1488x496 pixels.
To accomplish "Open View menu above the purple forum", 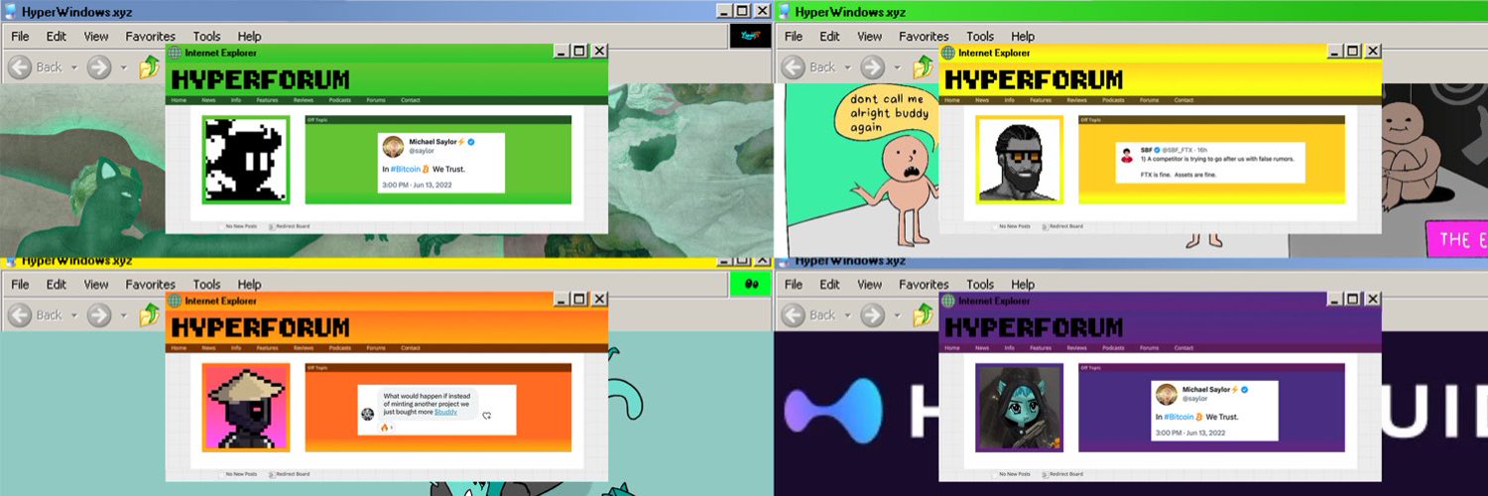I will click(x=870, y=285).
